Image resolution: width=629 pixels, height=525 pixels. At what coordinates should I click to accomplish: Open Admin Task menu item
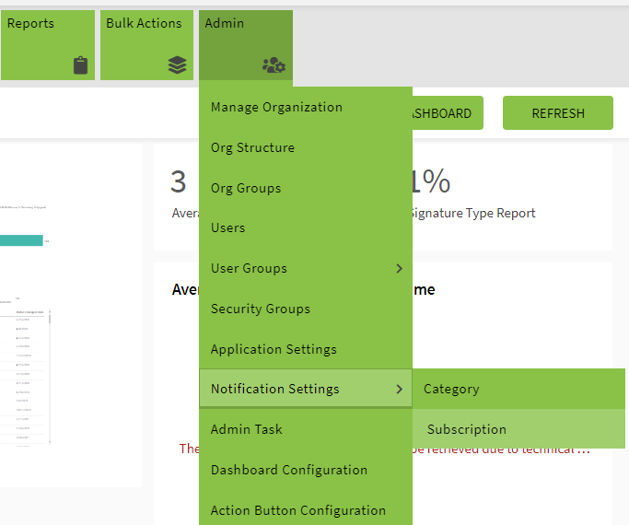[x=247, y=429]
